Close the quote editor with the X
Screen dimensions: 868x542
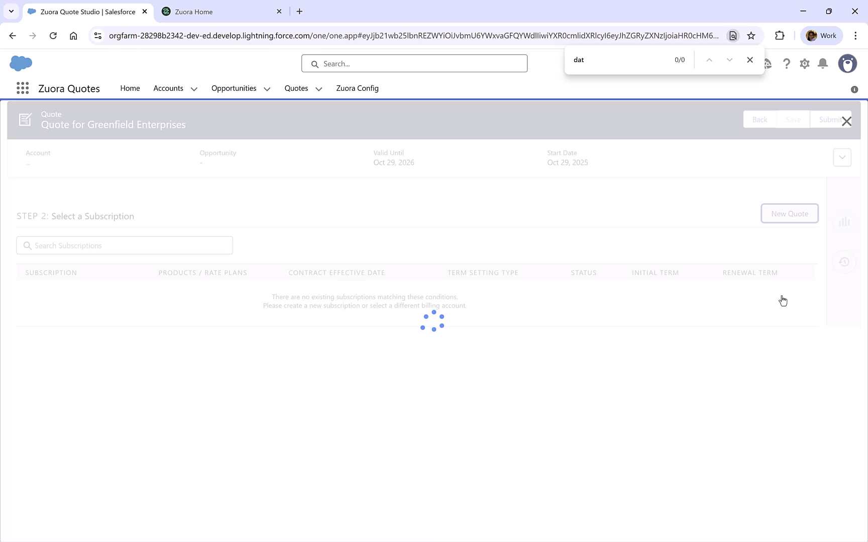point(847,121)
